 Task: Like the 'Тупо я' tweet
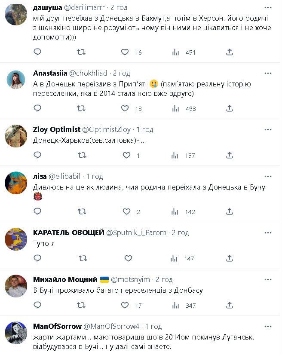(128, 258)
